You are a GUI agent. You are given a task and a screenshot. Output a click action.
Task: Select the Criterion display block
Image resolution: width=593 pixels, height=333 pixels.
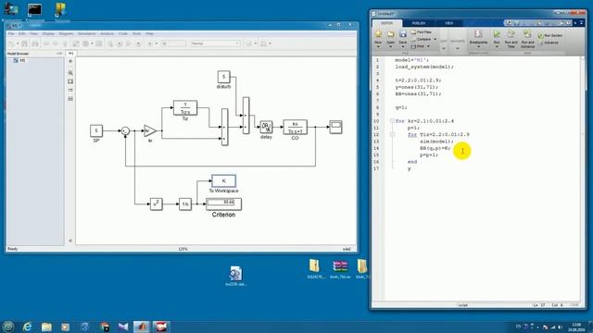[223, 203]
